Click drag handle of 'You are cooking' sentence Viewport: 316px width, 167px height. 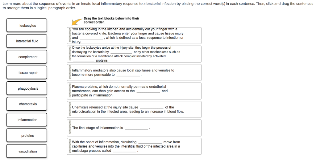click(69, 35)
